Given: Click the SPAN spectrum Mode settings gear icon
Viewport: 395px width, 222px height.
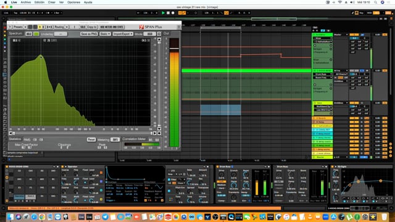Looking at the screenshot, I should (x=159, y=34).
